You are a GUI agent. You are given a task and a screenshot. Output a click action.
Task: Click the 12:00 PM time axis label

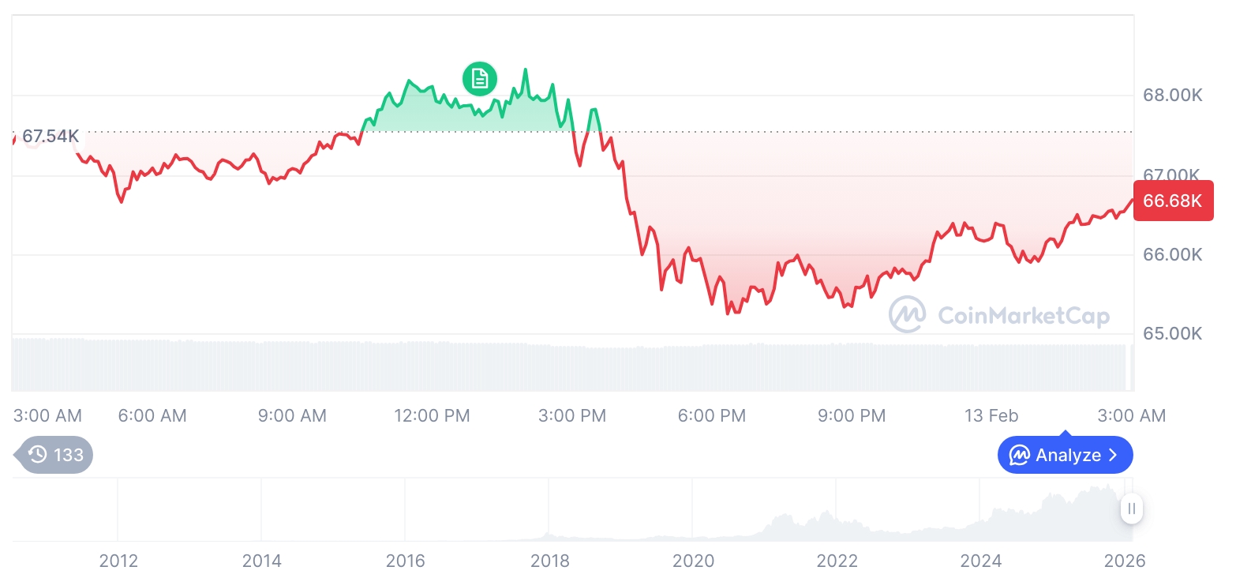tap(432, 415)
